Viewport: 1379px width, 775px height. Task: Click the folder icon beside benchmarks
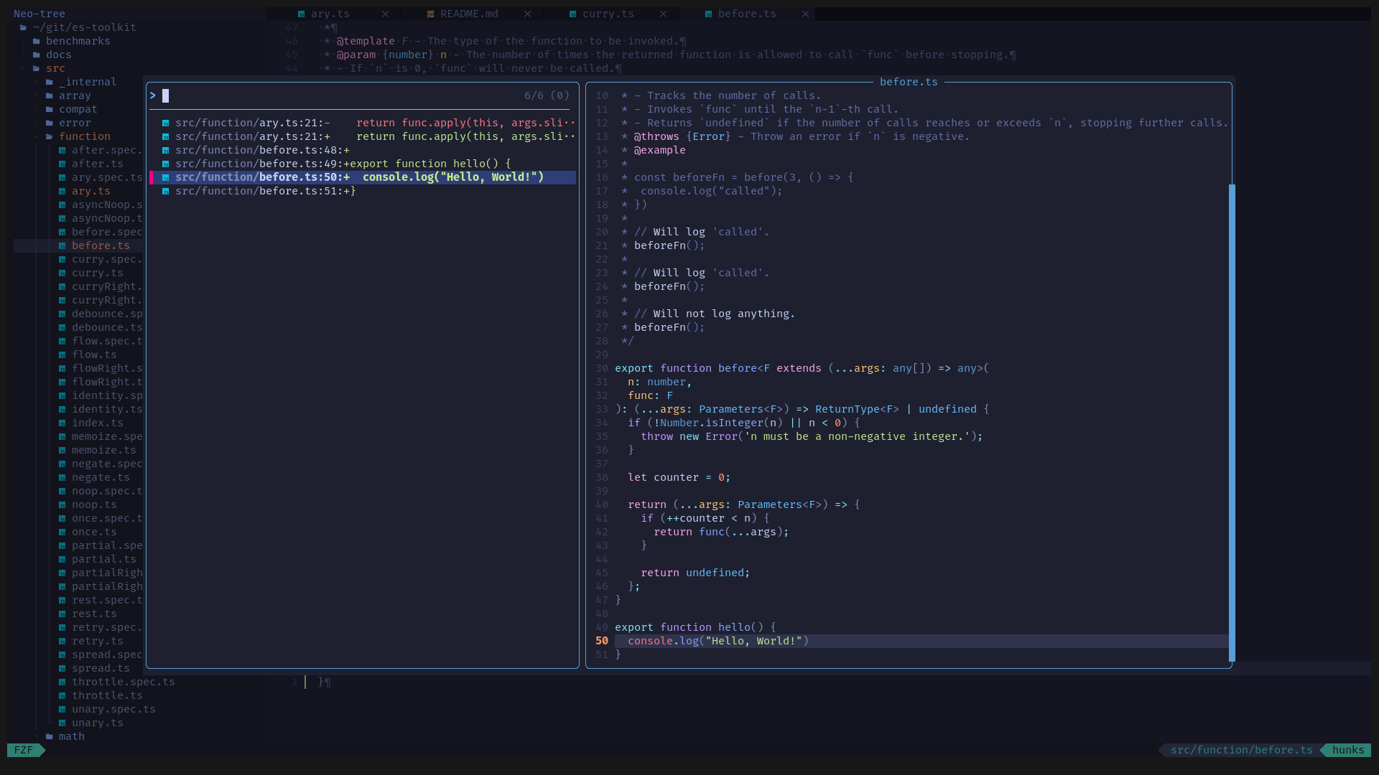click(37, 41)
